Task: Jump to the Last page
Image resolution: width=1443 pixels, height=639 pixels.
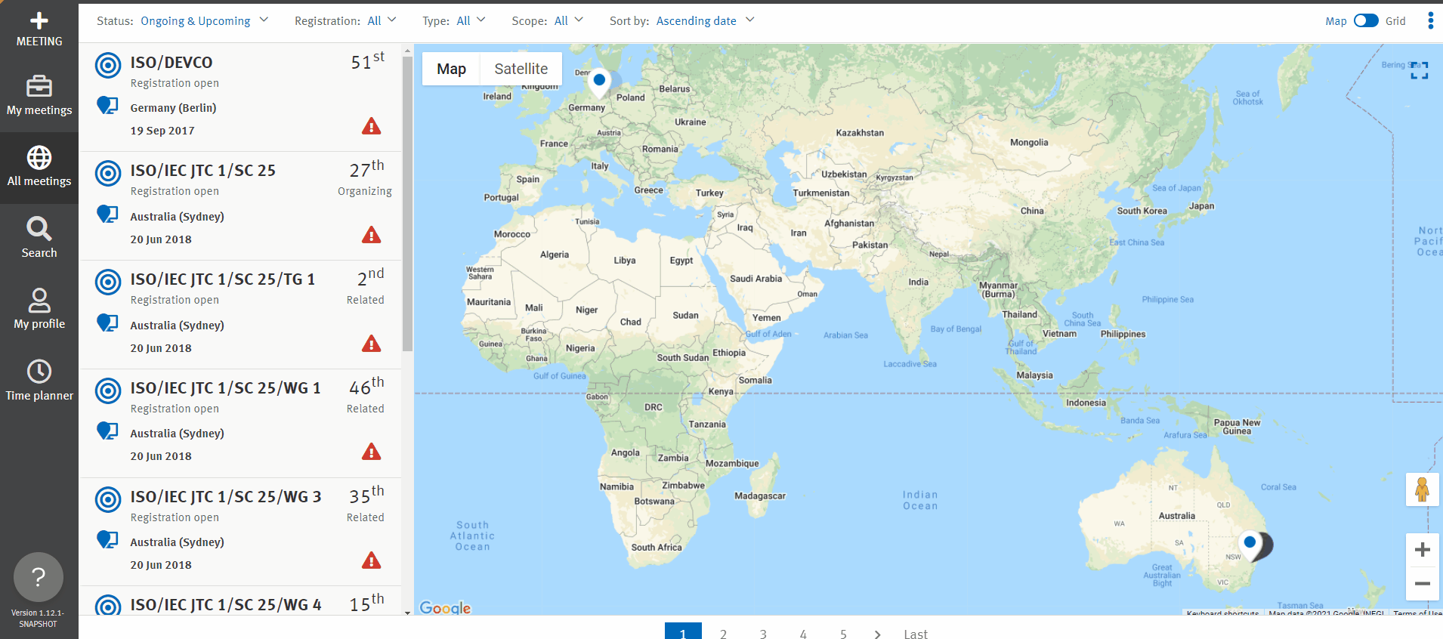Action: click(916, 634)
